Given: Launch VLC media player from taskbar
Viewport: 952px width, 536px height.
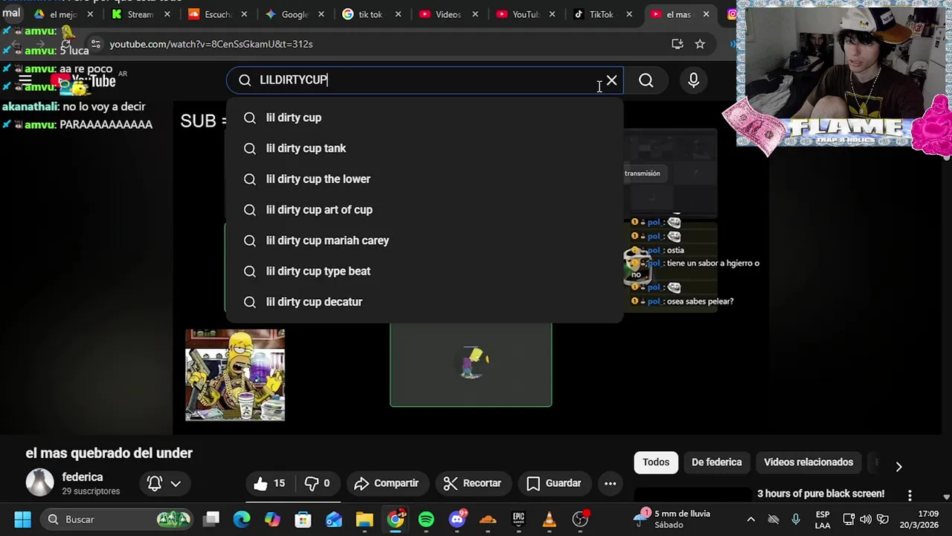Looking at the screenshot, I should tap(549, 520).
